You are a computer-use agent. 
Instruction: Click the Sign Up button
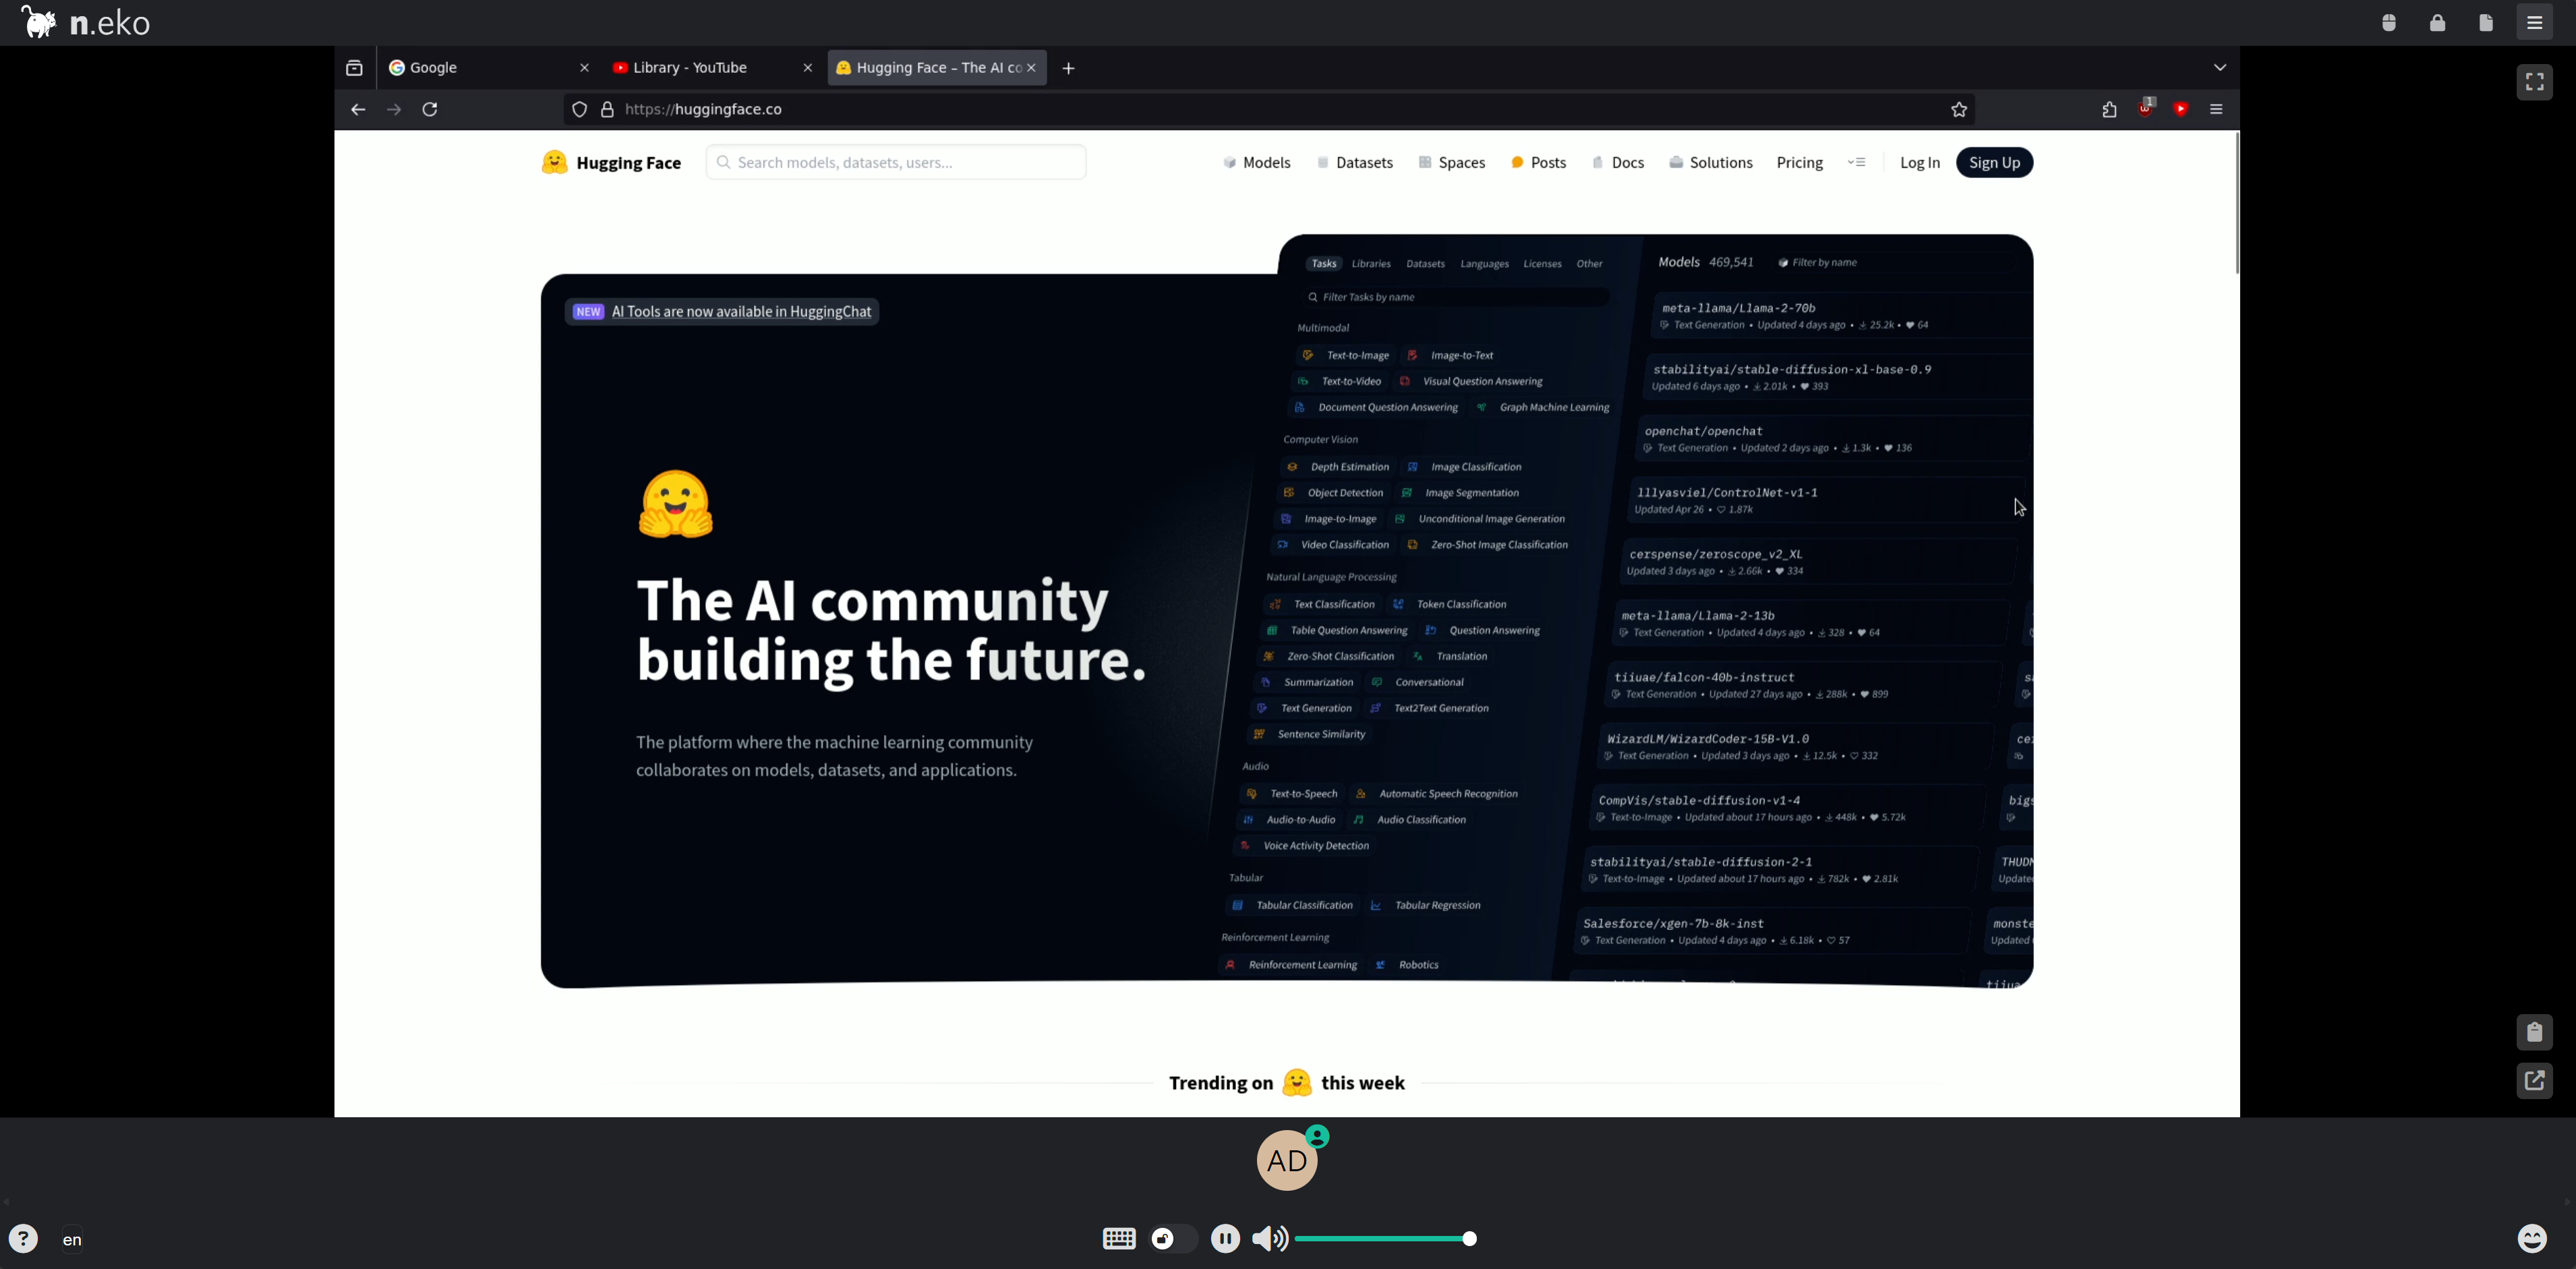[1994, 163]
